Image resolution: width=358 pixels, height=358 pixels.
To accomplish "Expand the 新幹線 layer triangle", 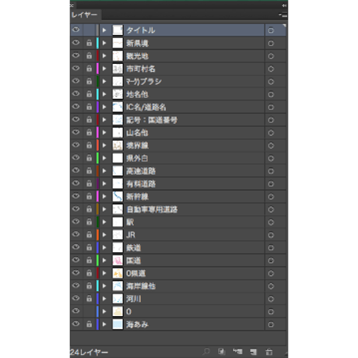I will click(x=104, y=197).
